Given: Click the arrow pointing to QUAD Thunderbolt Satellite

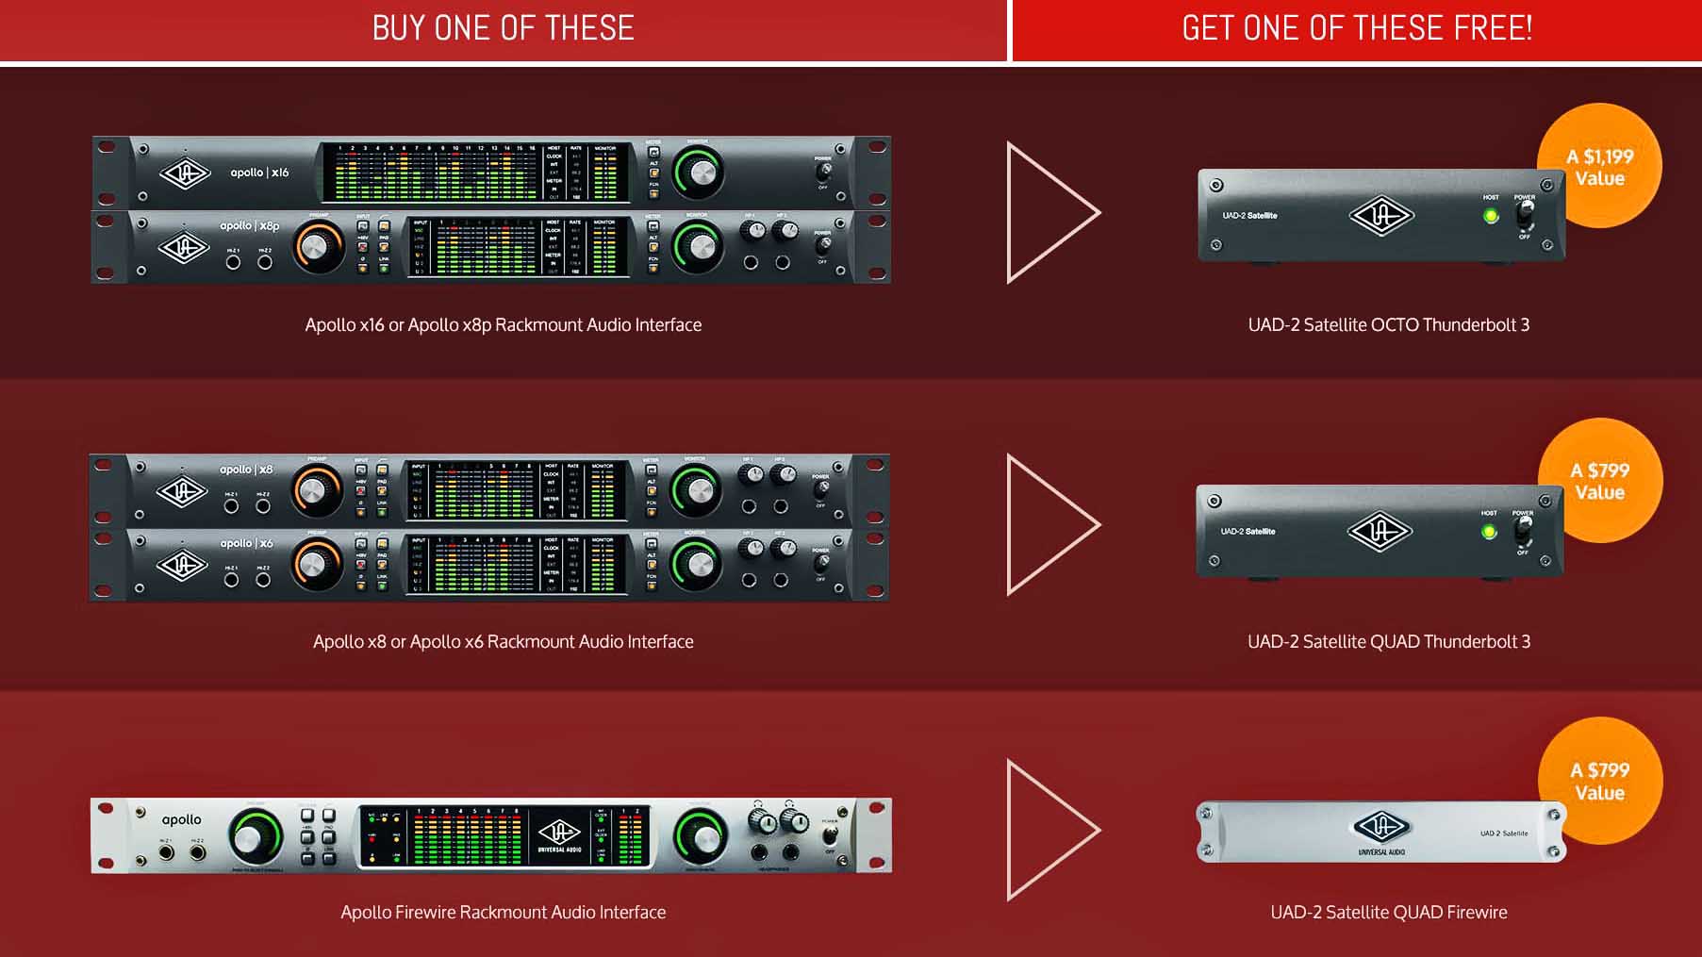Looking at the screenshot, I should coord(1053,524).
